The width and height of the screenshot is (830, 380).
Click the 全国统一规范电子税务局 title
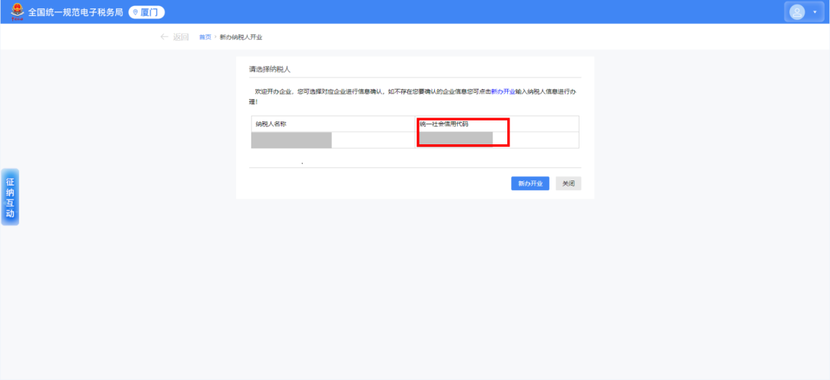point(75,12)
